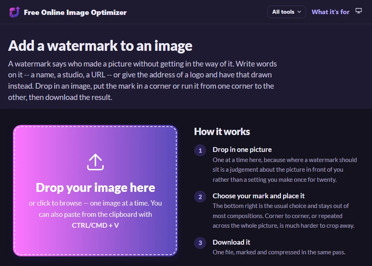Click 'One file, marked and compressed' description text
This screenshot has width=372, height=266.
point(279,252)
